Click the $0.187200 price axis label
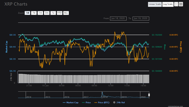Viewport: 189px width, 107px height. 157,59
